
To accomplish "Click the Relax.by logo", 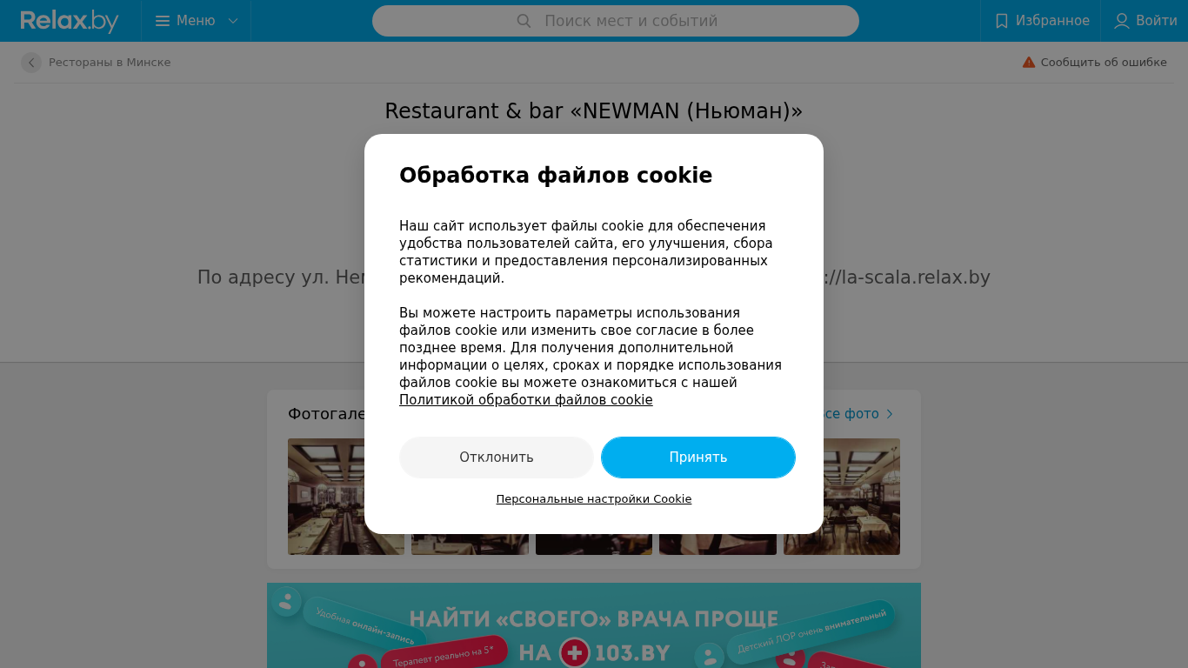I will (70, 21).
